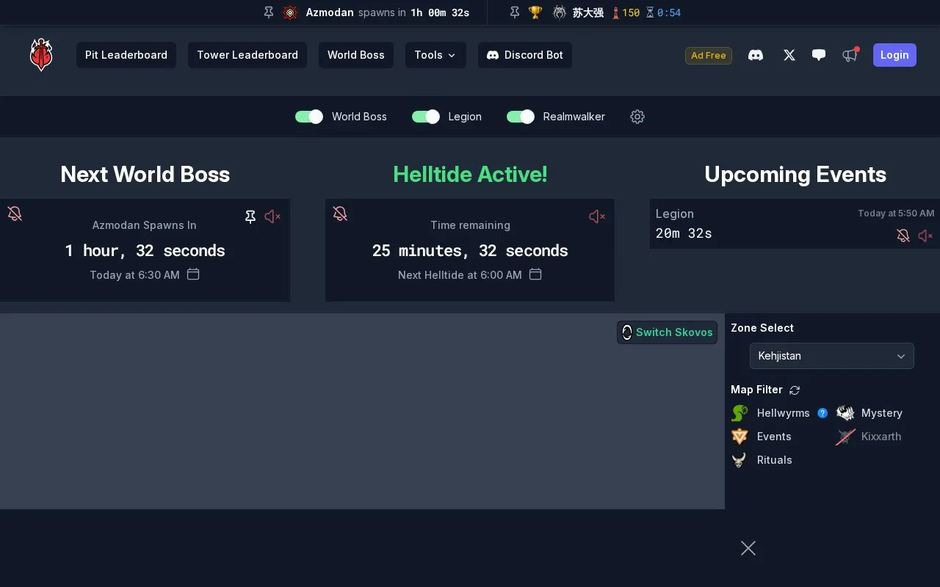Viewport: 940px width, 587px height.
Task: Open the Pit Leaderboard page
Action: [x=126, y=55]
